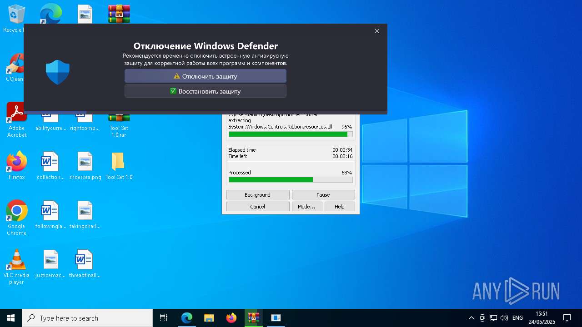Open Help in the WinRAR dialog
Image resolution: width=582 pixels, height=327 pixels.
pyautogui.click(x=340, y=207)
